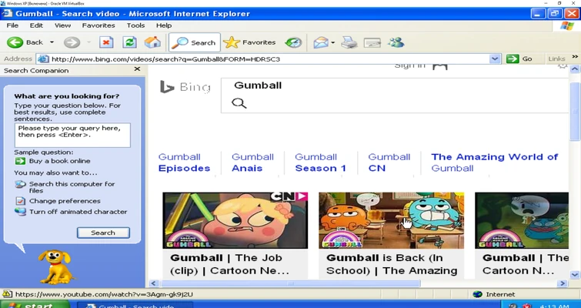Click the status bar warning lock icon

[x=8, y=294]
